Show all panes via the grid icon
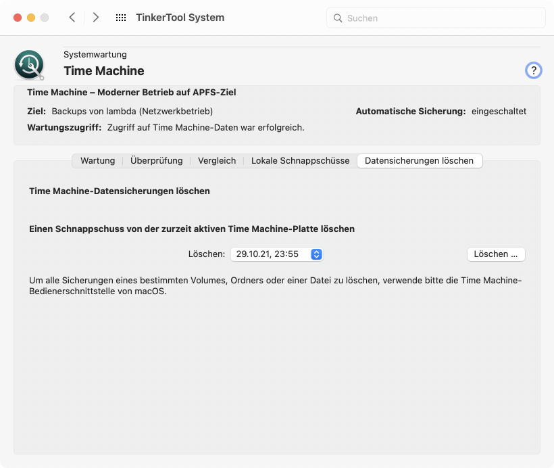This screenshot has width=554, height=468. 121,18
